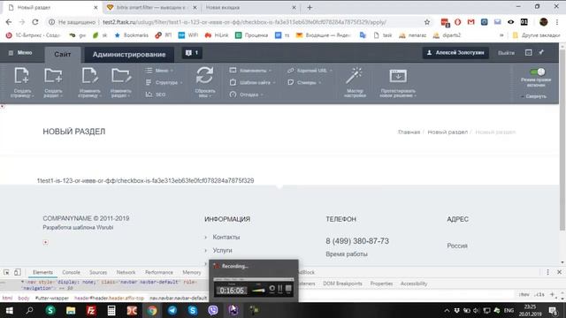Open Viber from taskbar
The height and width of the screenshot is (318, 566).
point(213,310)
